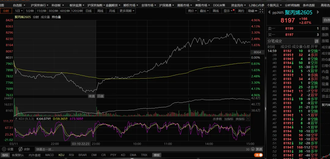Screen dimensions: 330x159
Task: Open the 模板 template button
Action: 156,155
